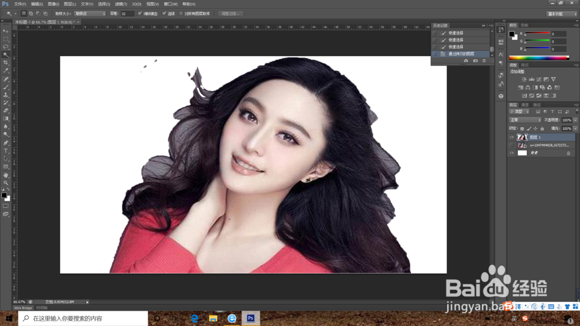Select the Move tool
The width and height of the screenshot is (580, 326).
click(6, 31)
